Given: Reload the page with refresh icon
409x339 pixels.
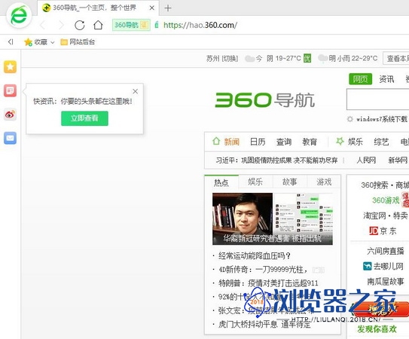Looking at the screenshot, I should tap(80, 25).
